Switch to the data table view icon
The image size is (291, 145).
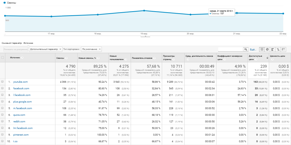pyautogui.click(x=262, y=49)
